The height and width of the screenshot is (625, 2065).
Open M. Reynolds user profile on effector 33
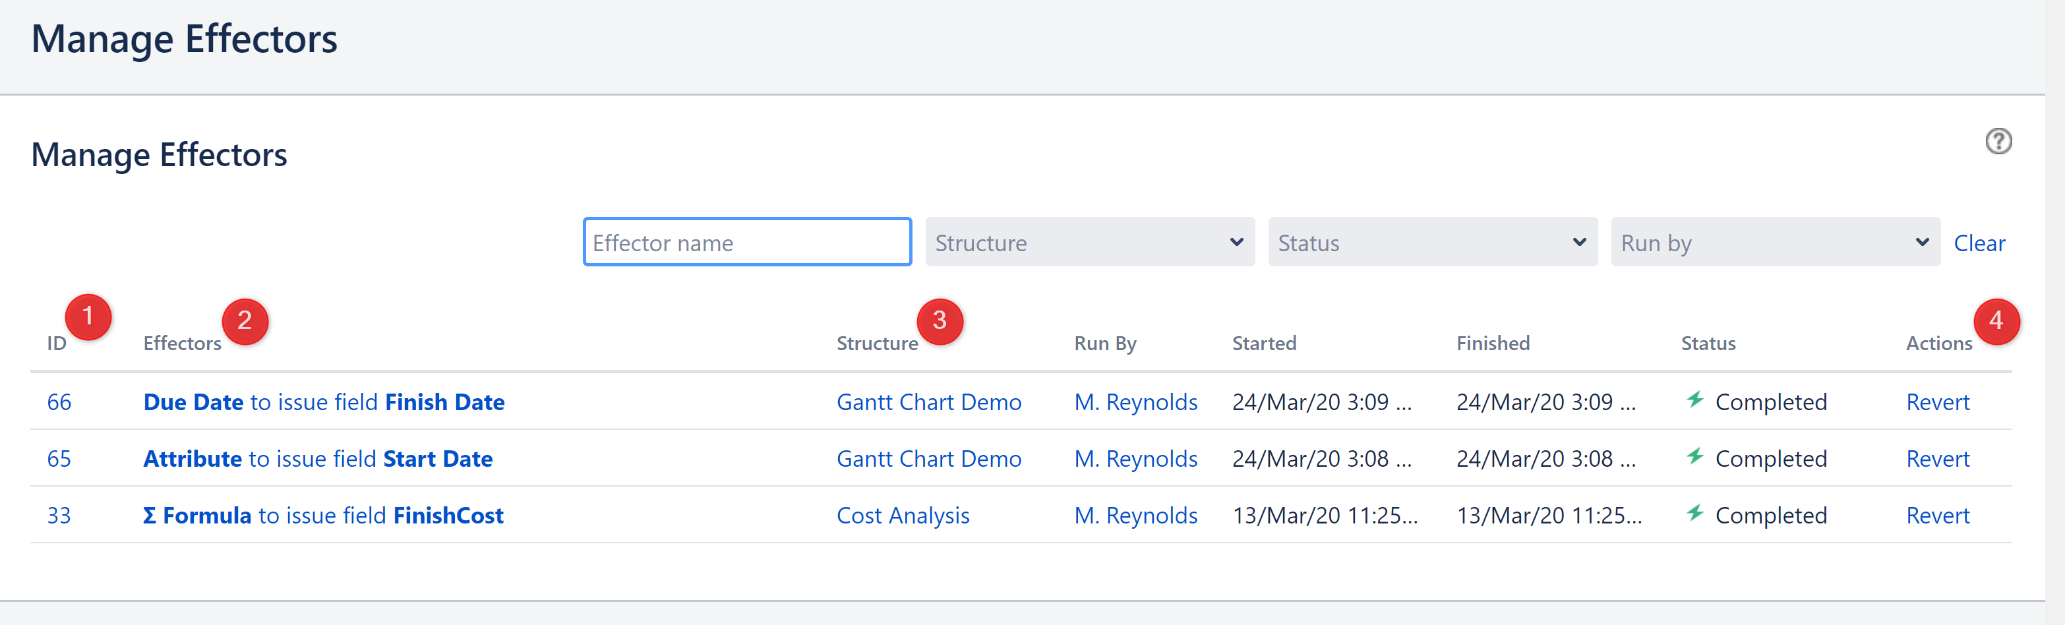click(x=1136, y=515)
